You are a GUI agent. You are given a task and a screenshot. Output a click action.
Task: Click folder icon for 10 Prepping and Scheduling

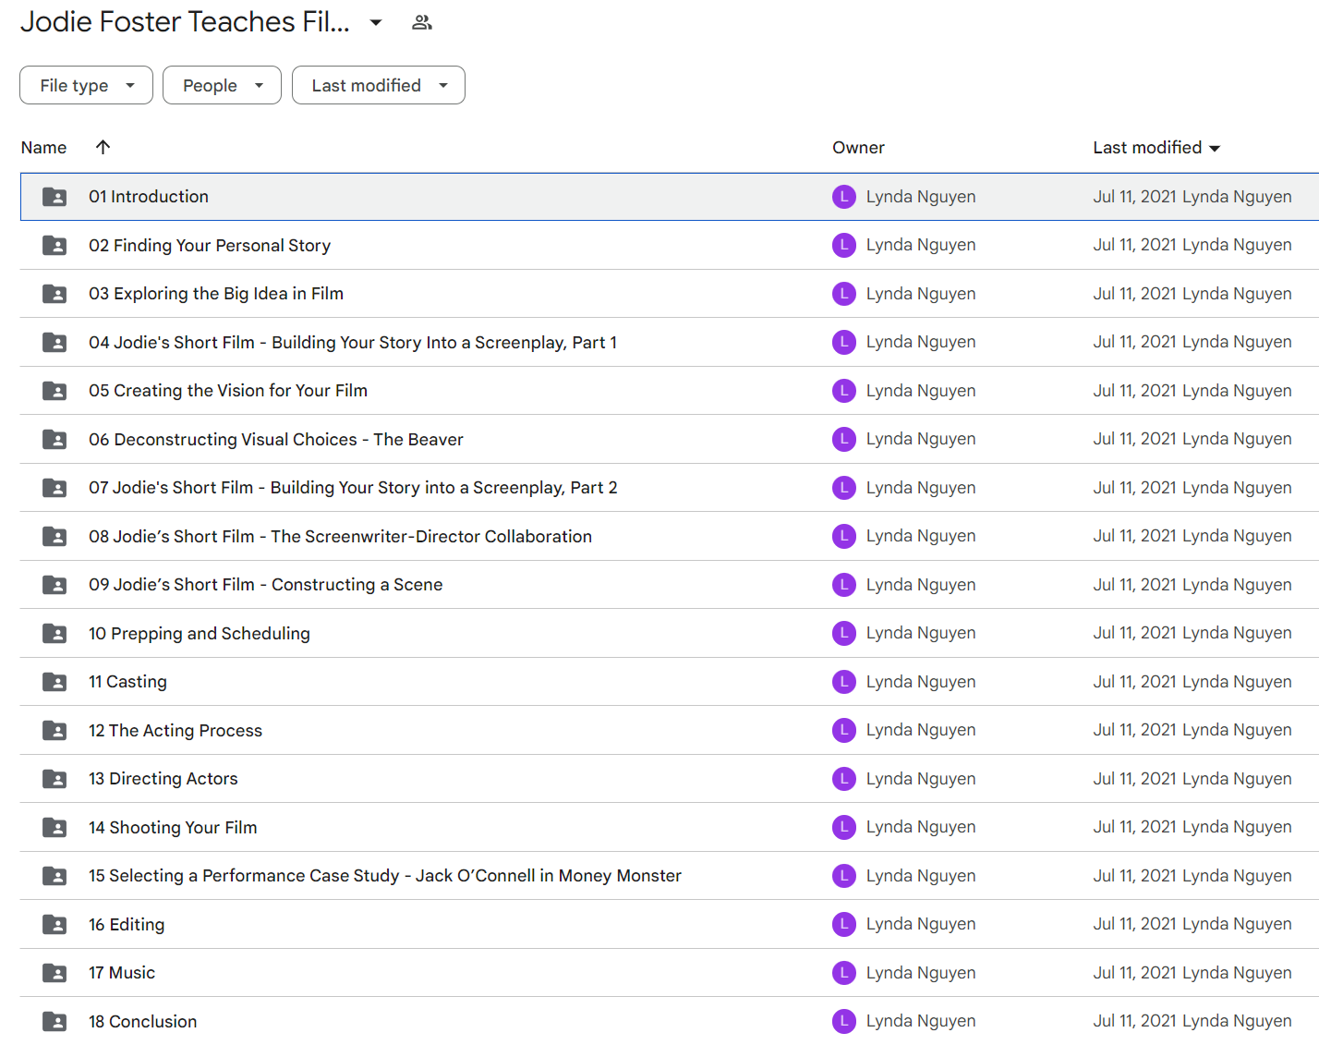pos(54,633)
